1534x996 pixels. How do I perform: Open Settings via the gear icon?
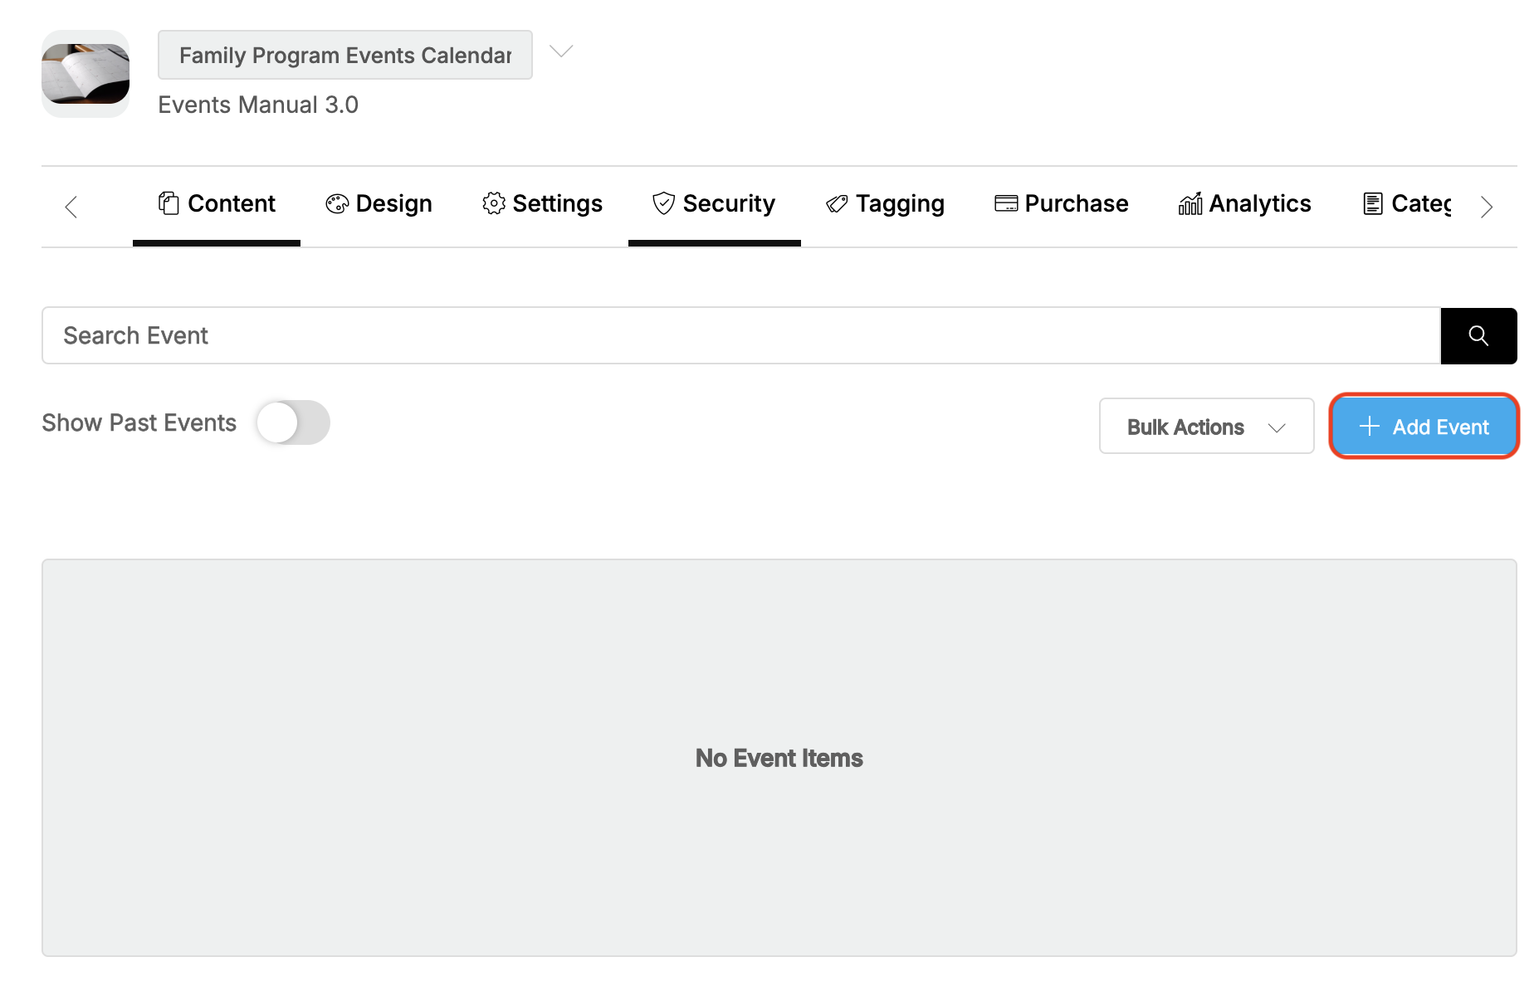point(493,203)
